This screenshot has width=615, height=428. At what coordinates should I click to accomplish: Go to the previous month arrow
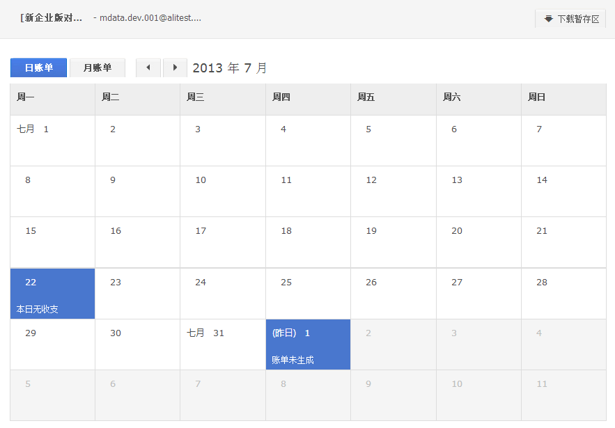pos(148,68)
